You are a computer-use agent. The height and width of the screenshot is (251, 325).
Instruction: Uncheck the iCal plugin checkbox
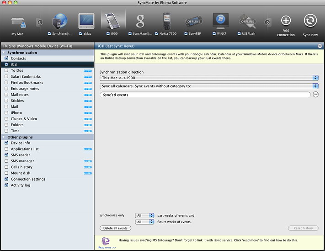point(6,64)
